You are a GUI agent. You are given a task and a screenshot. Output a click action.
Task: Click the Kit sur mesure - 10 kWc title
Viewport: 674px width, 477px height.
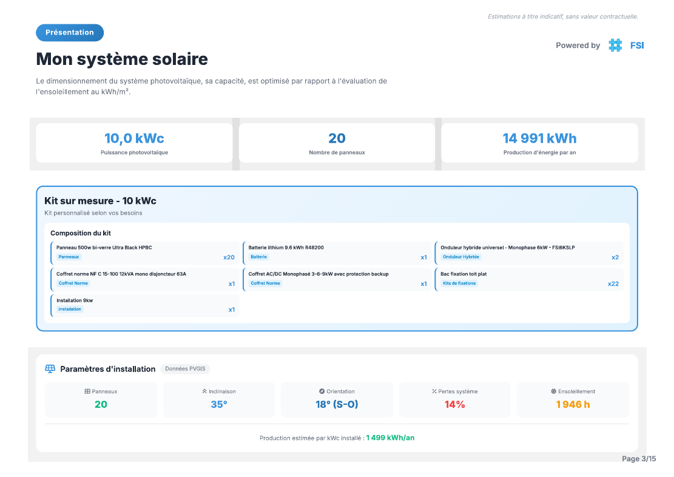coord(100,201)
